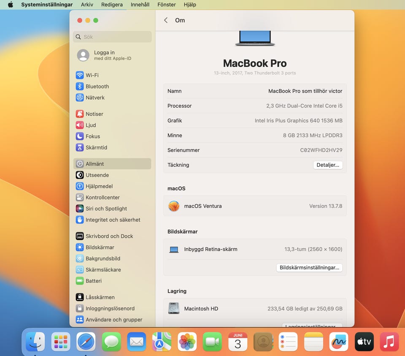Screen dimensions: 405x356
Task: Select Inloggningslösenord in sidebar
Action: [112, 308]
